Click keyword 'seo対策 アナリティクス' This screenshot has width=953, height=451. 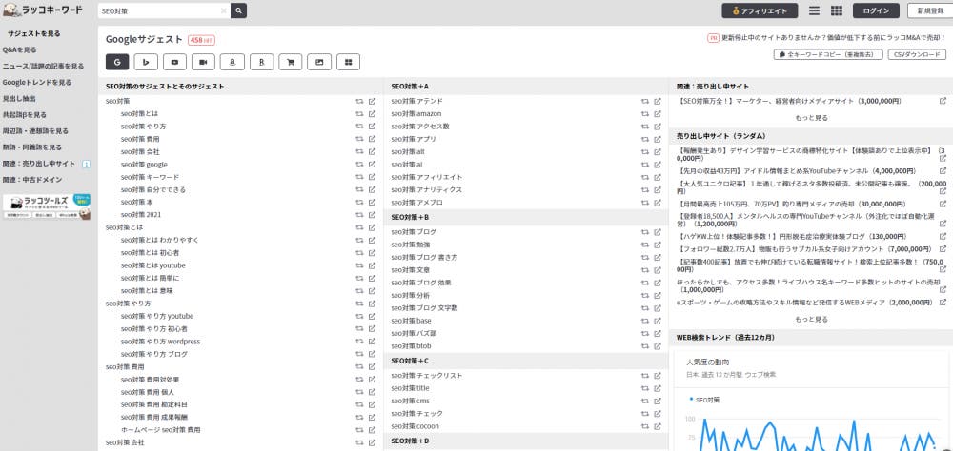click(427, 190)
